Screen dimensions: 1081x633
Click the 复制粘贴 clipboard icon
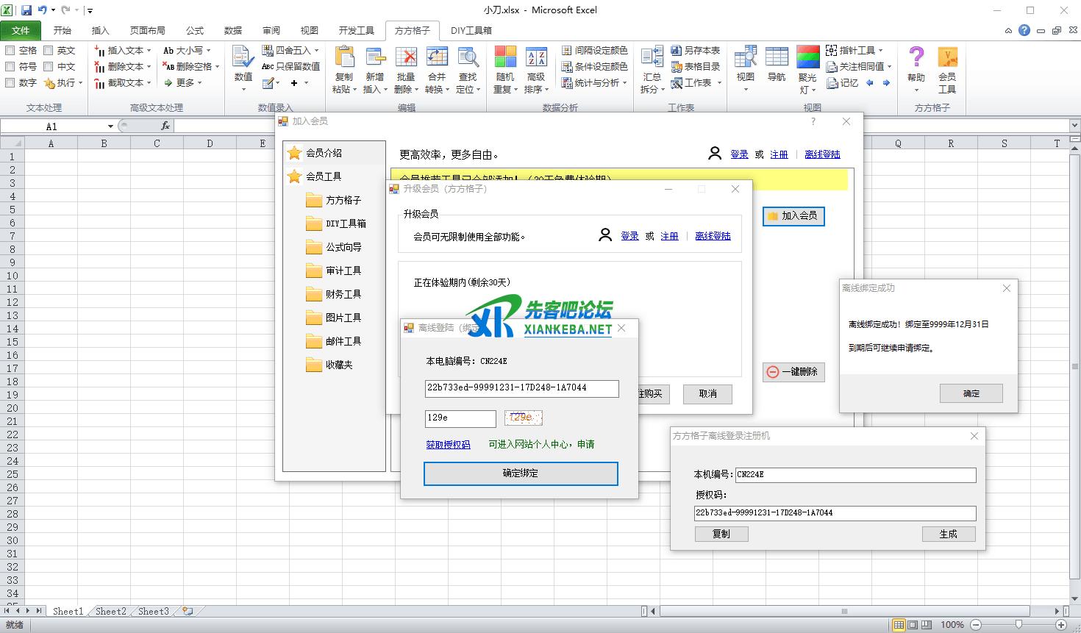click(343, 58)
